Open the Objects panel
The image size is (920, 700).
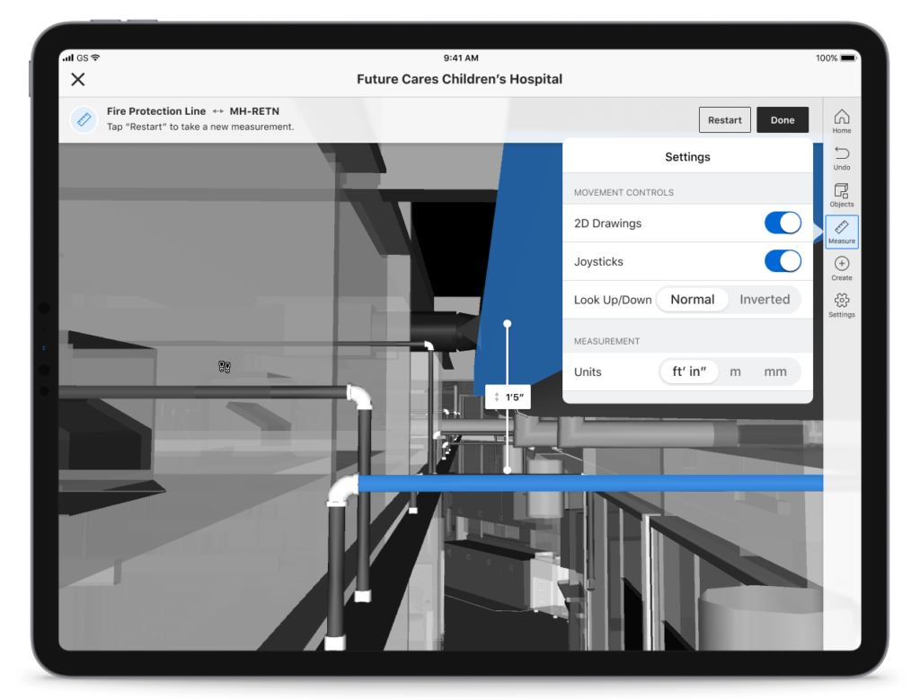[x=841, y=196]
